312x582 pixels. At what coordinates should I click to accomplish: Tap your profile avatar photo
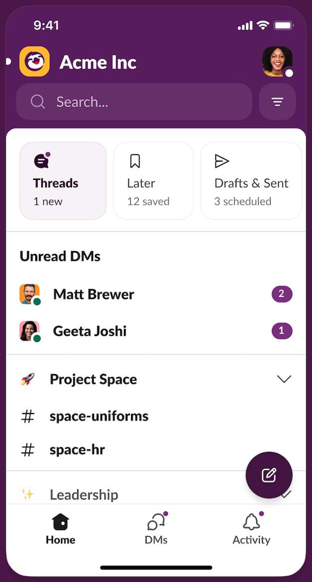[277, 61]
